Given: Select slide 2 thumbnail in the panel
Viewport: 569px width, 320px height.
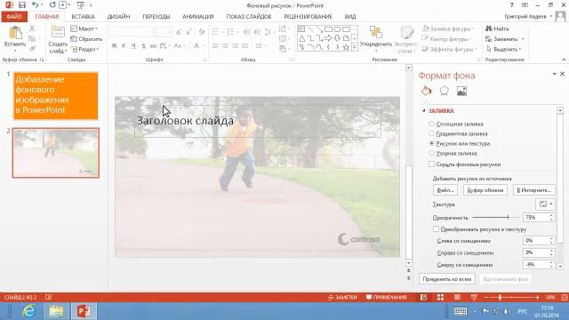Looking at the screenshot, I should point(56,153).
